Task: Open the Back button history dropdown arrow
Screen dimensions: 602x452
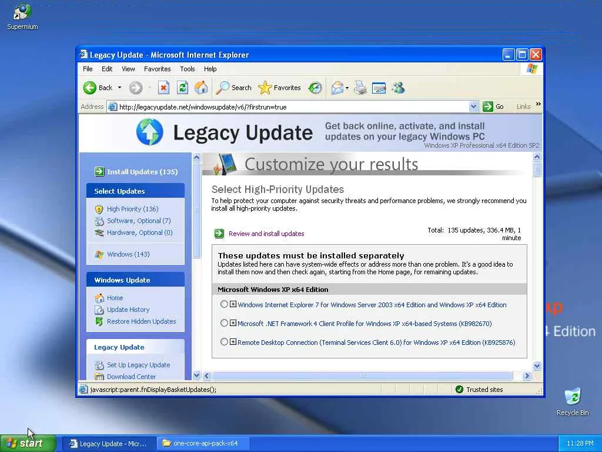Action: (119, 88)
